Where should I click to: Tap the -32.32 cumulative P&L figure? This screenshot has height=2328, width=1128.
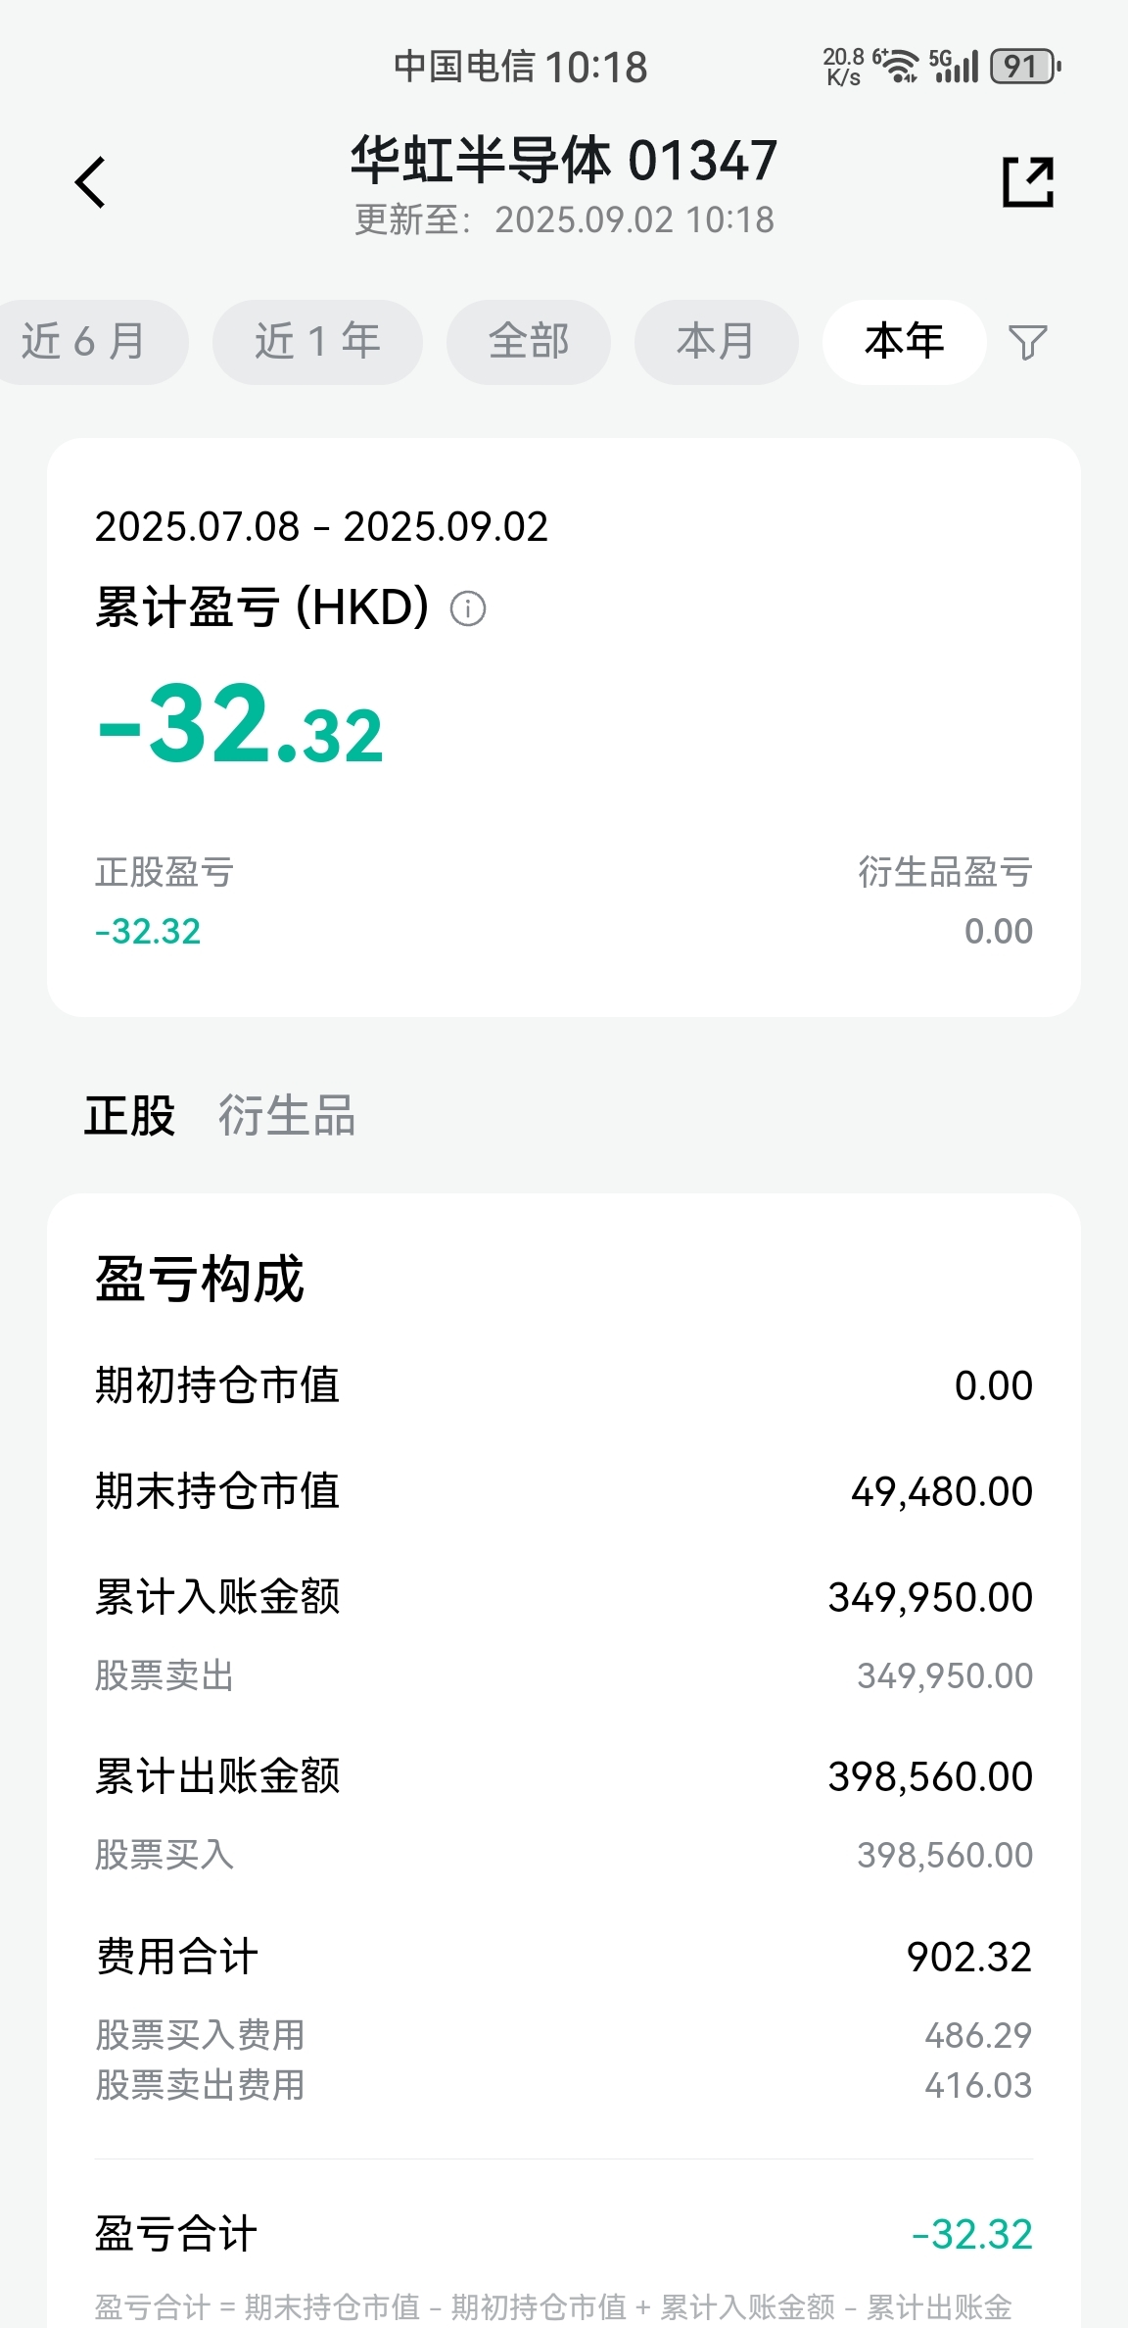(241, 725)
